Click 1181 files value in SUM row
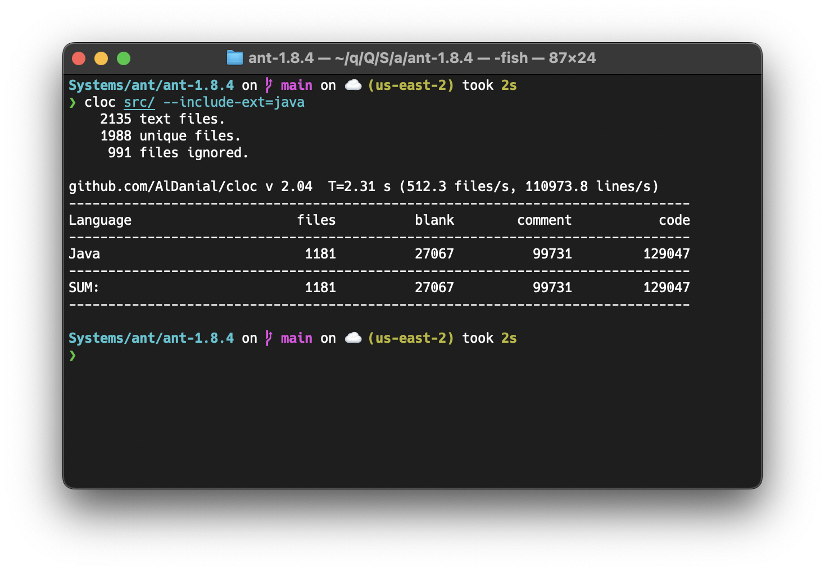This screenshot has height=572, width=825. click(320, 288)
